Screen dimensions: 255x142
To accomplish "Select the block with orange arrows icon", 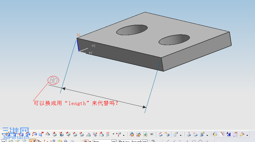I will [167, 134].
